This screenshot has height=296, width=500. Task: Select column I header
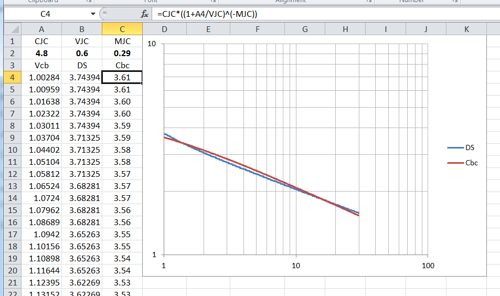coord(386,29)
